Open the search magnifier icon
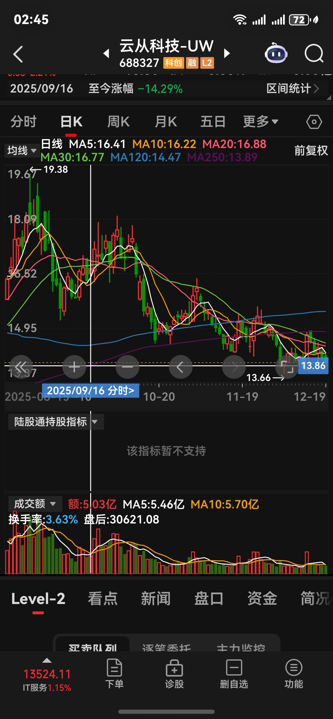The image size is (333, 719). tap(314, 53)
